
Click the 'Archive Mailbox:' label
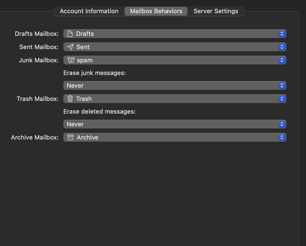(35, 137)
